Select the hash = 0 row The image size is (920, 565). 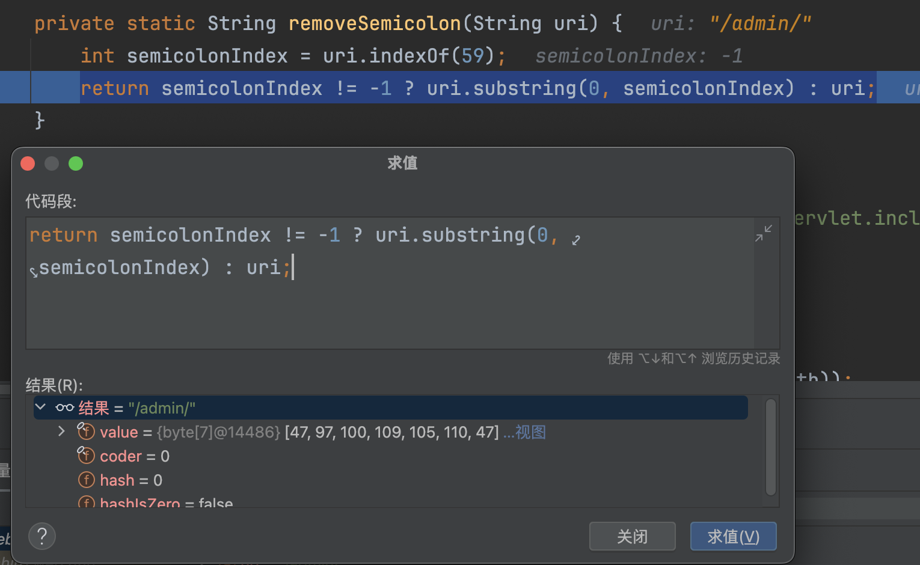click(131, 480)
